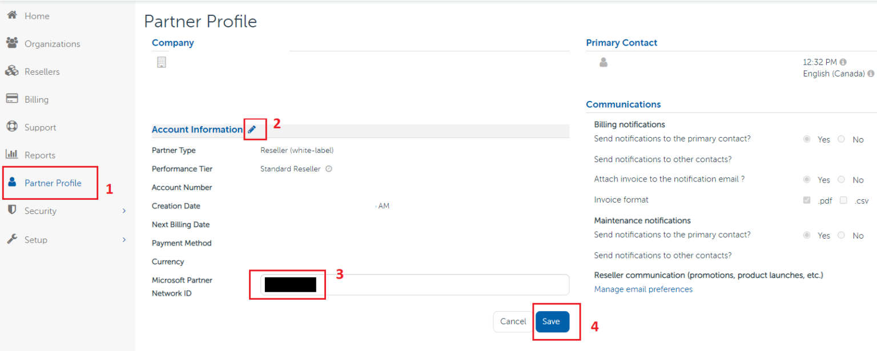Open the Partner Profile menu item
The height and width of the screenshot is (351, 877).
point(53,183)
